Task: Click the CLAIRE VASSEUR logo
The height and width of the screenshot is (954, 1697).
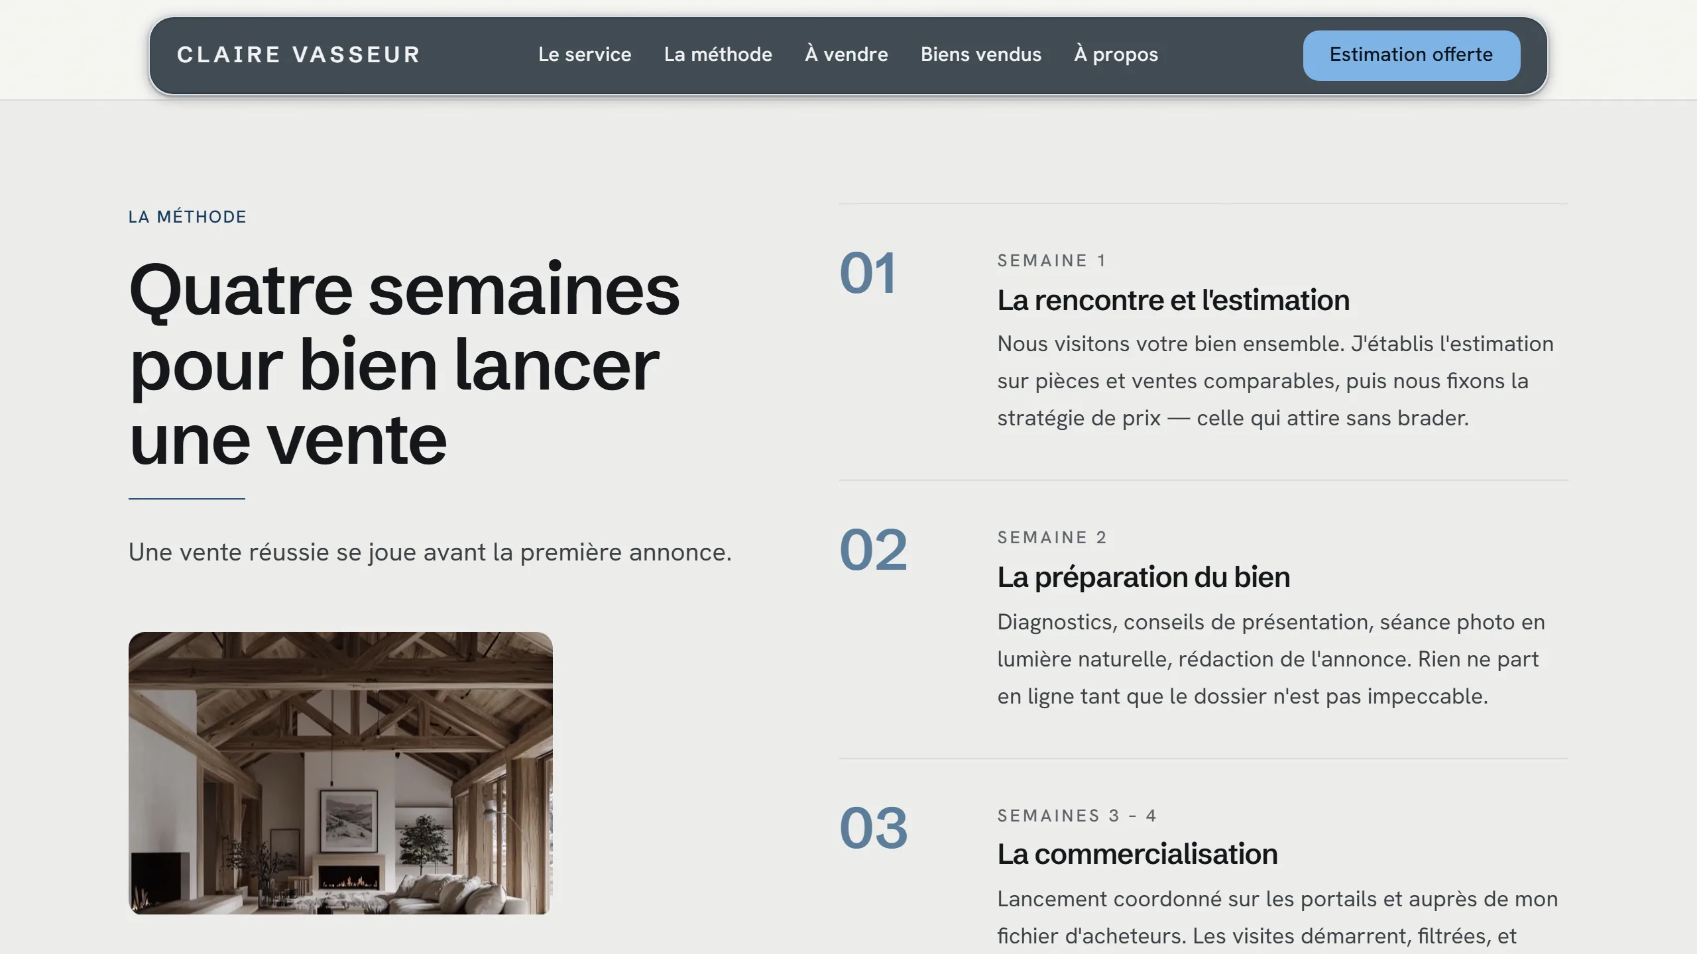Action: [298, 55]
